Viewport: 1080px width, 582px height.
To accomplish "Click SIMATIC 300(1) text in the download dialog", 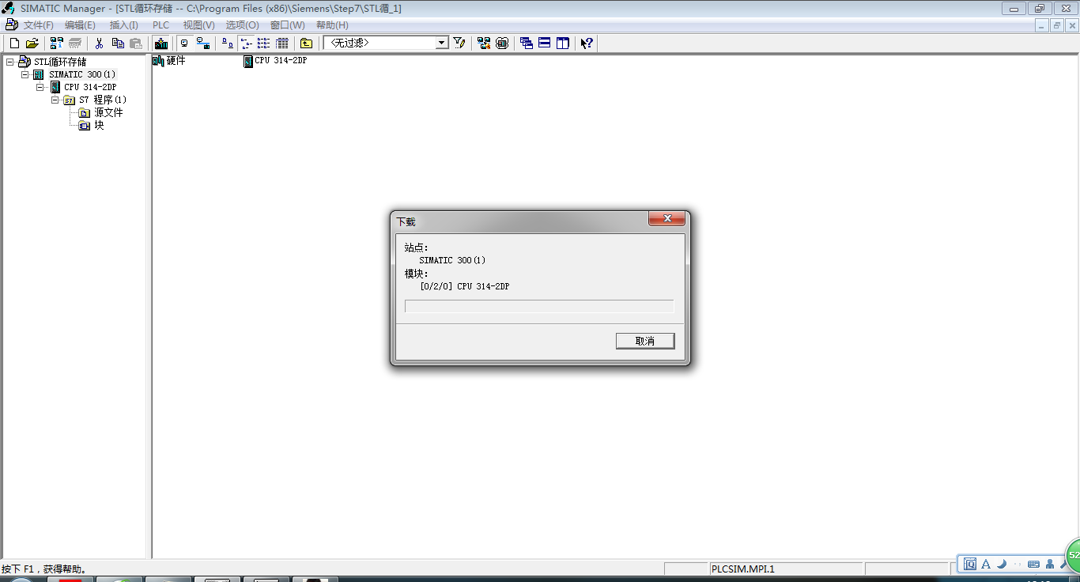I will coord(453,260).
